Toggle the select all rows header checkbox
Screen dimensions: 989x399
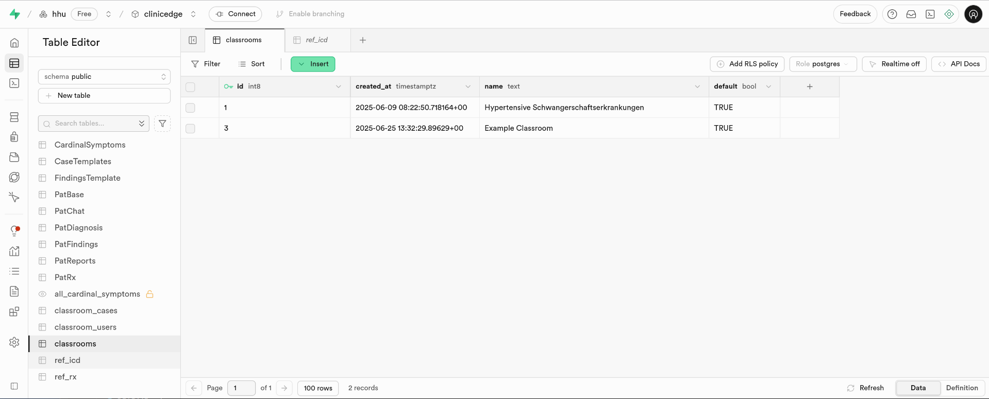[191, 87]
